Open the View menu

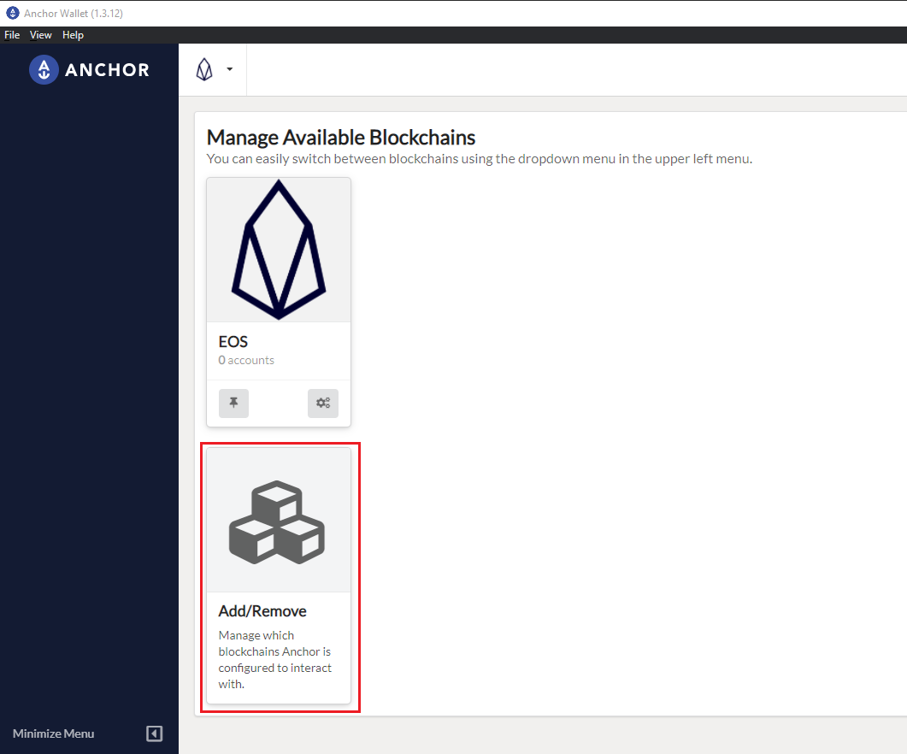40,35
